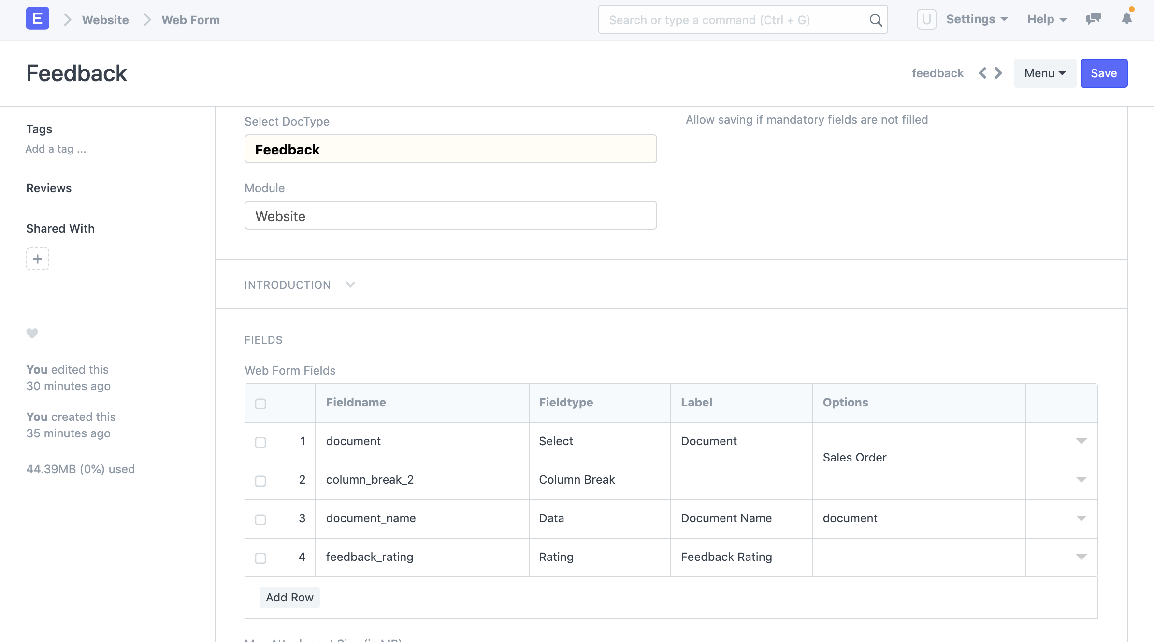1154x642 pixels.
Task: Click the ERPNext home logo icon
Action: [37, 19]
